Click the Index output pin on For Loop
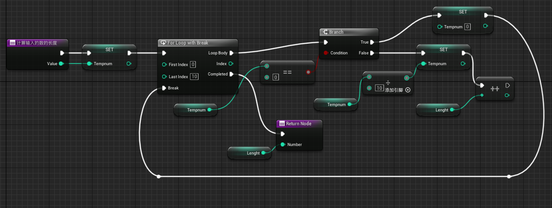Viewport: 552px width, 208px height. click(x=231, y=64)
